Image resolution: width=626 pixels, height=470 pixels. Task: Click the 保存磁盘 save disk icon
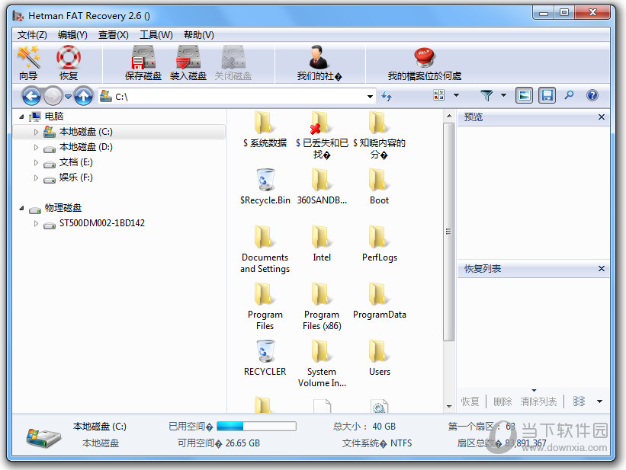pos(143,62)
